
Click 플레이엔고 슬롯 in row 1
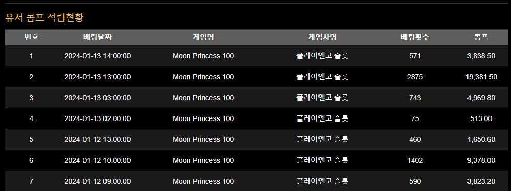coord(322,56)
